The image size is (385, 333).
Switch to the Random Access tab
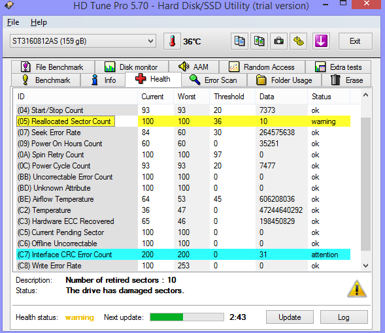[262, 67]
